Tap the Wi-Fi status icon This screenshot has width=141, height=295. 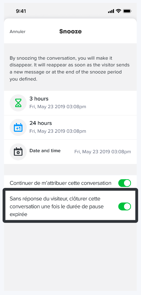pyautogui.click(x=118, y=11)
